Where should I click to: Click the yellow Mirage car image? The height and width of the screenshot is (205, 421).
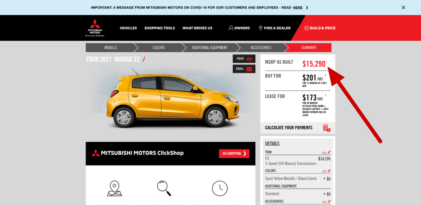click(x=172, y=97)
